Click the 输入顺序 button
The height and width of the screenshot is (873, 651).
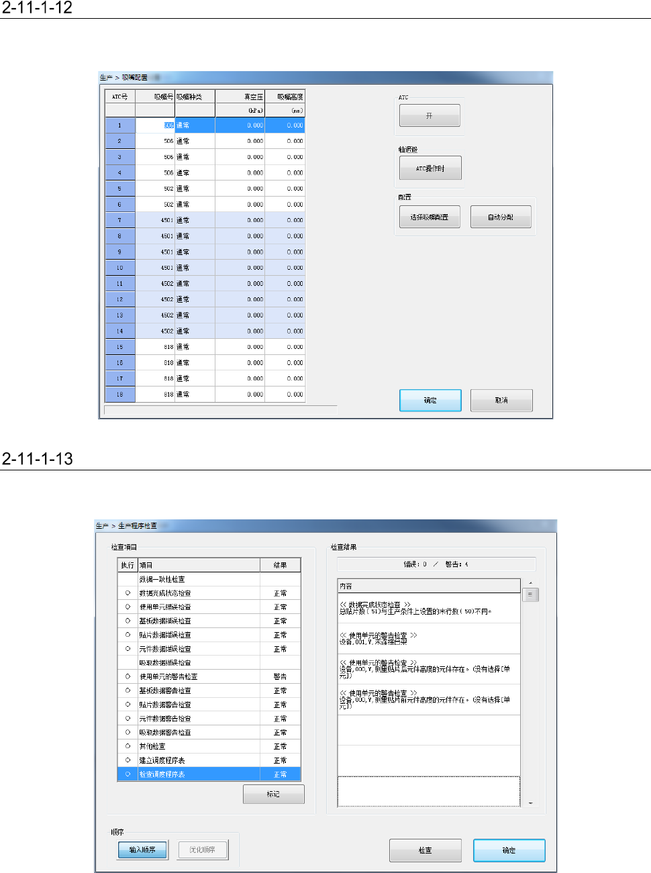click(x=143, y=850)
